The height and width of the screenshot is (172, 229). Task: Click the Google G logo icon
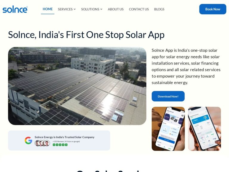coord(28,140)
